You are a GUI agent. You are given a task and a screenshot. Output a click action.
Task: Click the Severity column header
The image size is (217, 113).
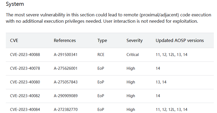click(134, 40)
